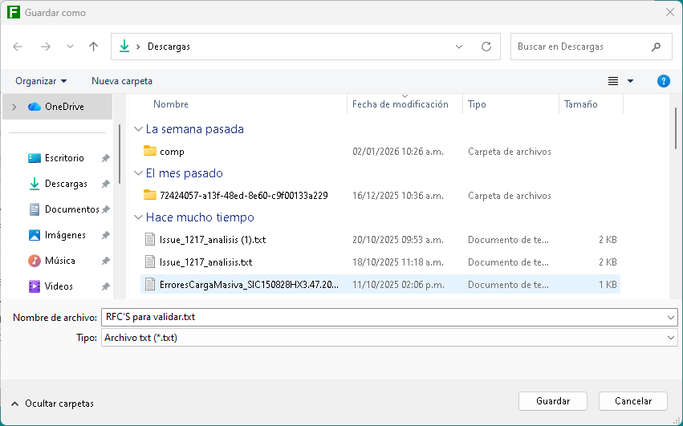Collapse the Hace mucho tiempo group
The image size is (683, 426).
coord(139,217)
